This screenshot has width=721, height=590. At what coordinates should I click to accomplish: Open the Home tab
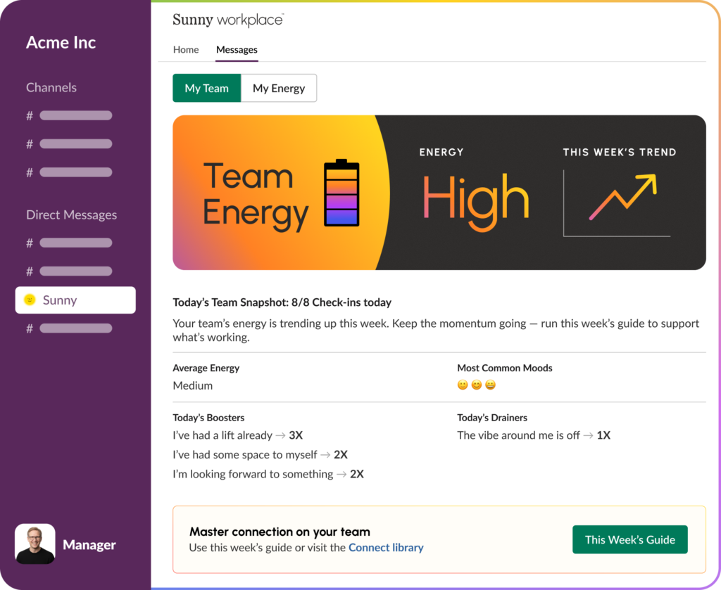coord(186,50)
